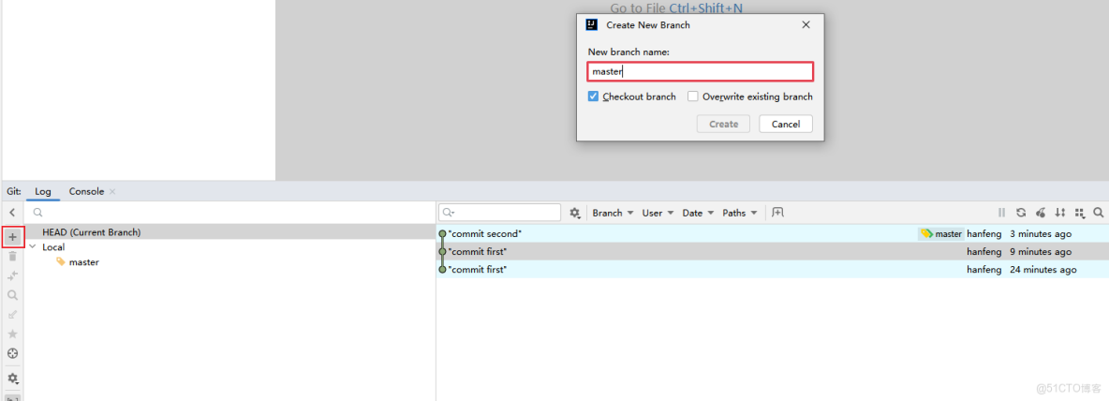Click the greyed pause-like bars icon in the log toolbar
The image size is (1109, 401).
1001,212
